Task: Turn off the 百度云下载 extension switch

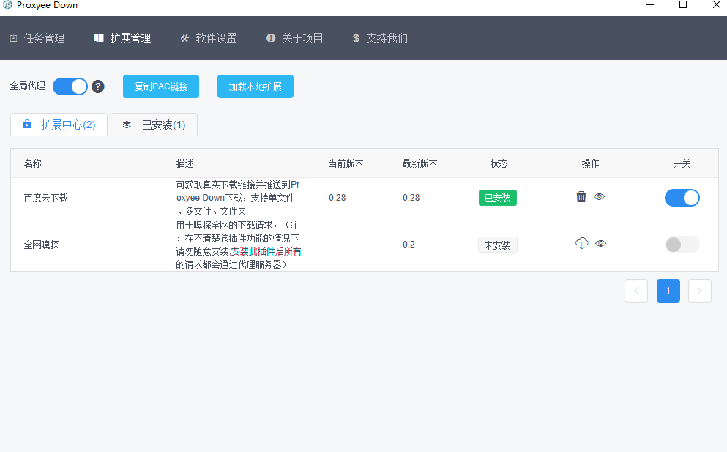Action: [x=682, y=197]
